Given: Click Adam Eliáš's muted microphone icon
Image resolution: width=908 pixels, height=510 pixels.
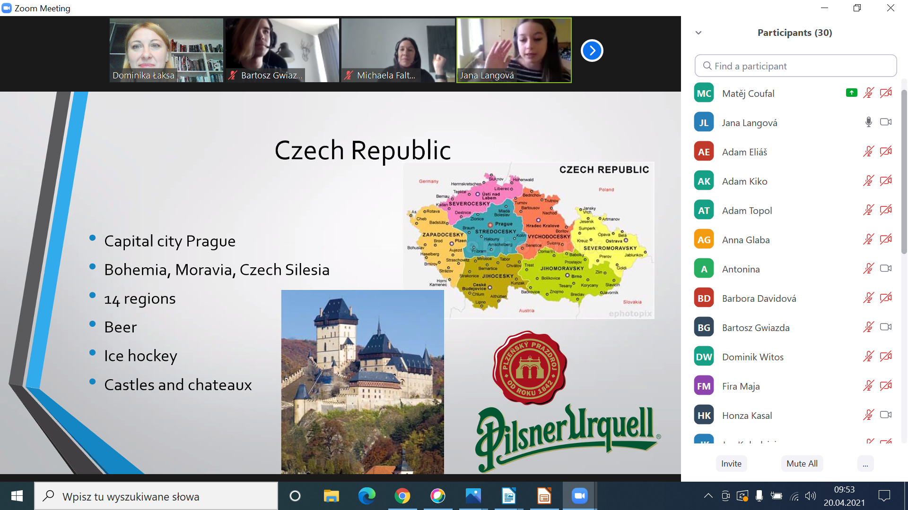Looking at the screenshot, I should click(x=868, y=152).
